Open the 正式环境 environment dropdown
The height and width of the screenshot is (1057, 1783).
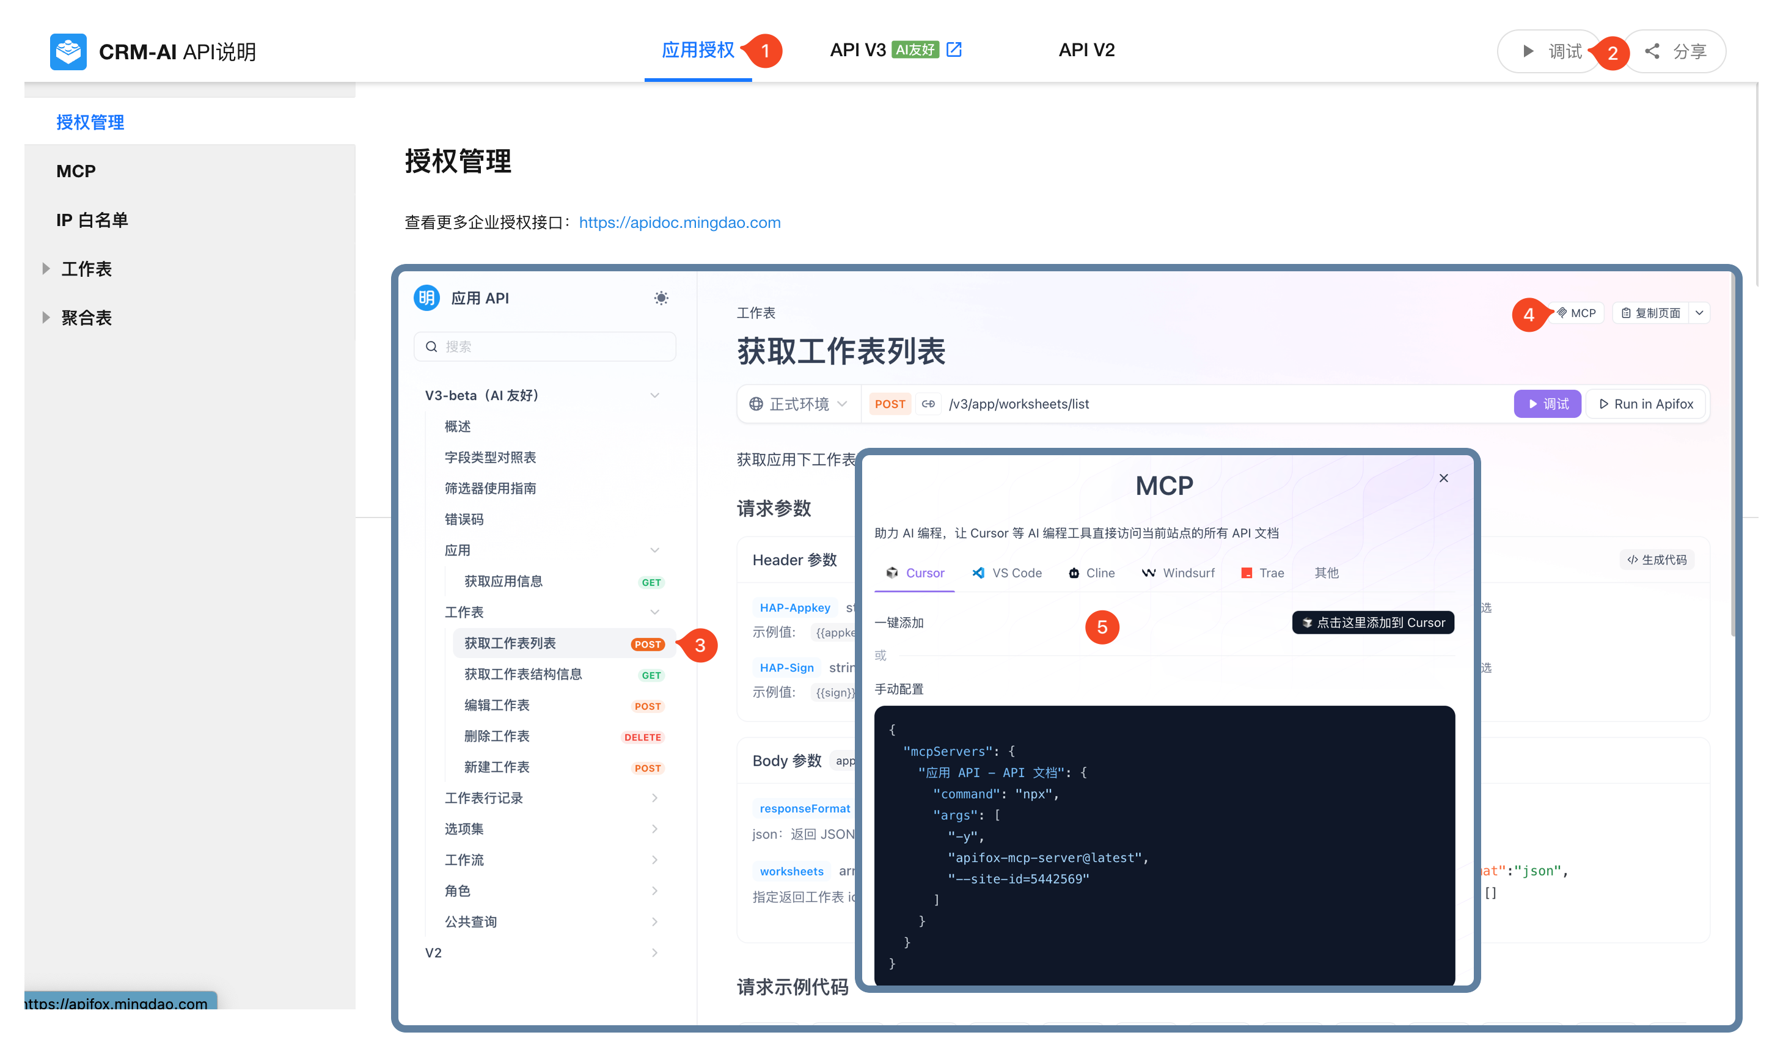coord(798,404)
